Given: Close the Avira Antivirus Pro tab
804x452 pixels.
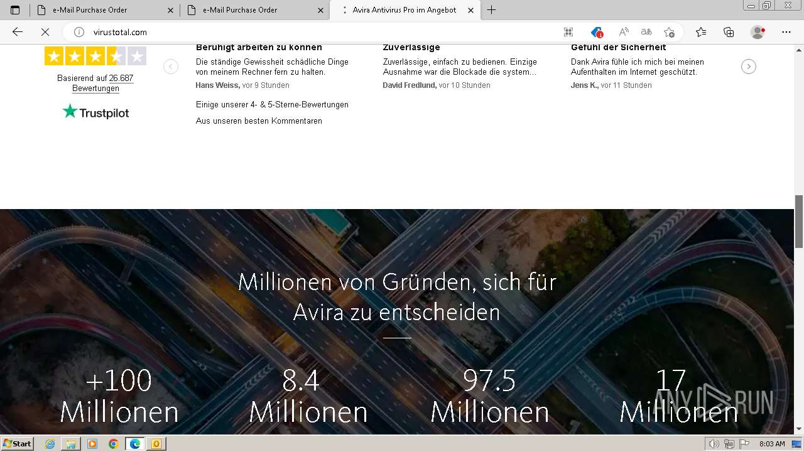Looking at the screenshot, I should click(x=470, y=10).
